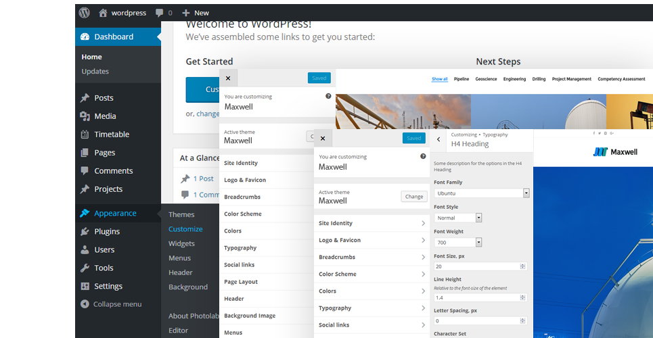Select Dashboard in the sidebar

[x=118, y=37]
